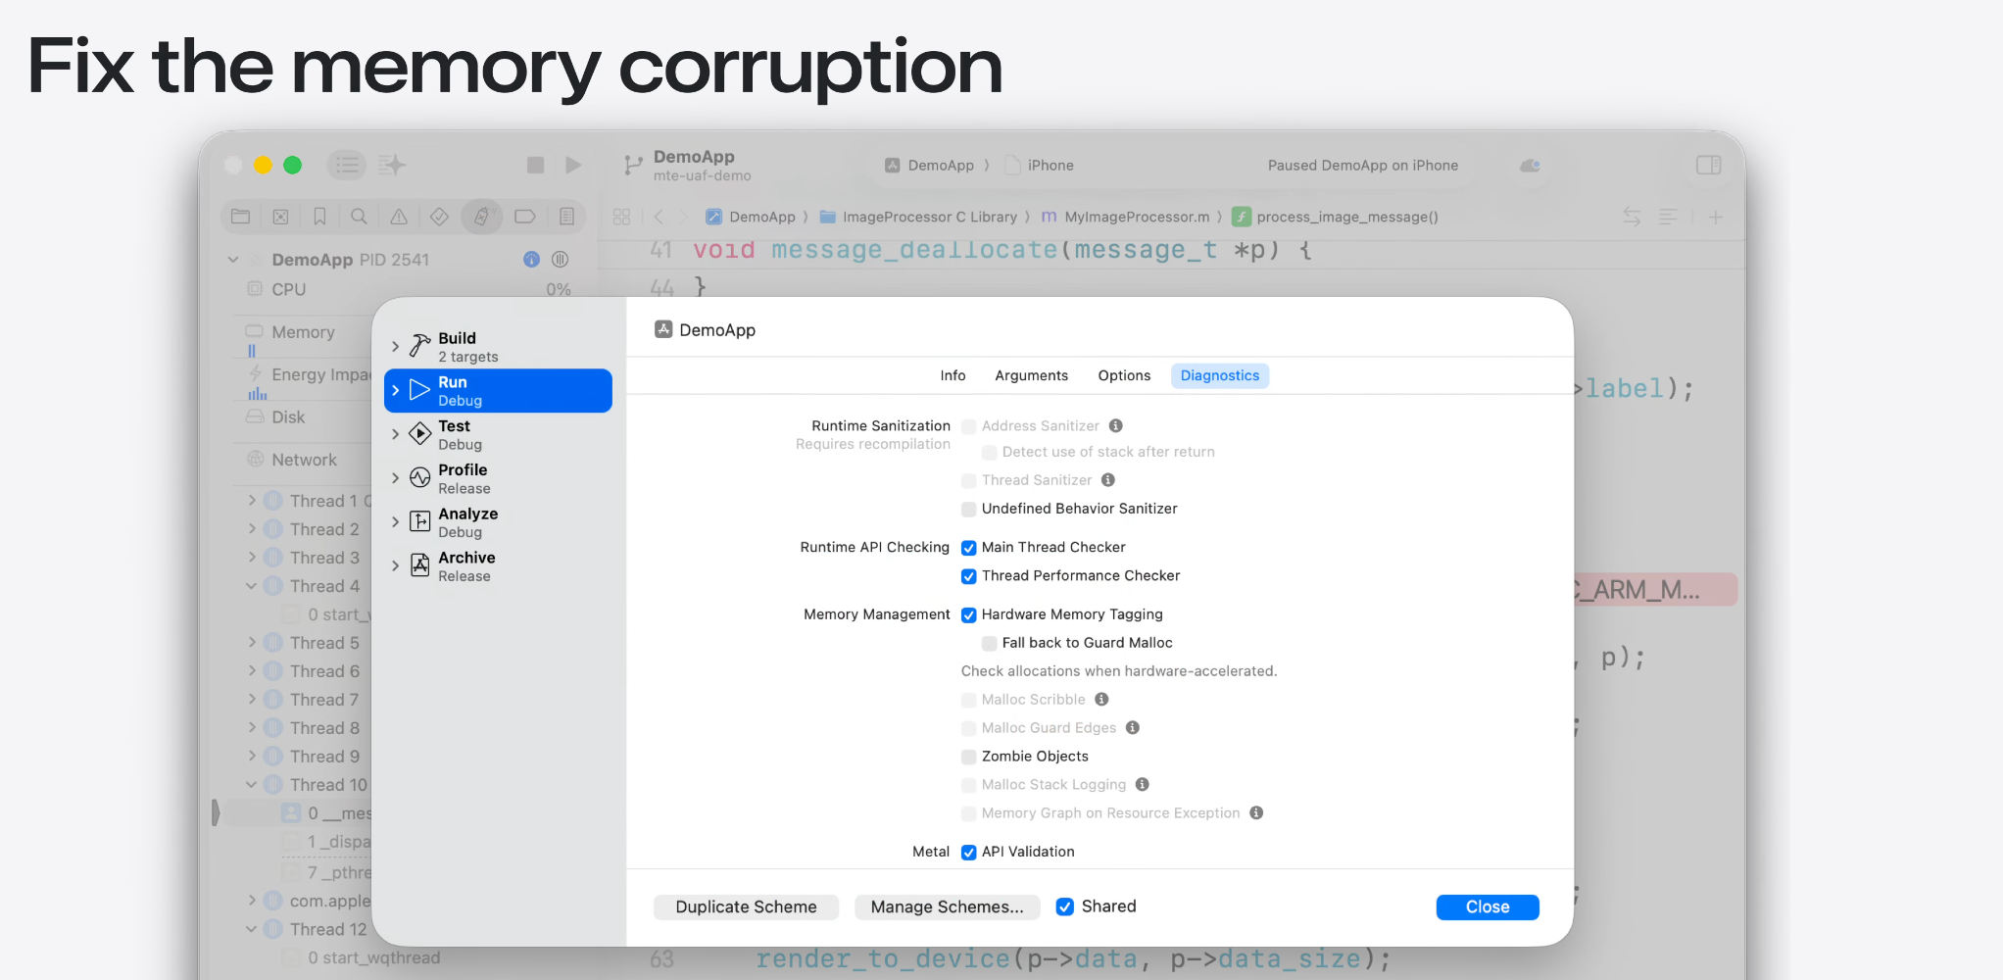Expand the Archive scheme action
This screenshot has height=980, width=2003.
[396, 566]
